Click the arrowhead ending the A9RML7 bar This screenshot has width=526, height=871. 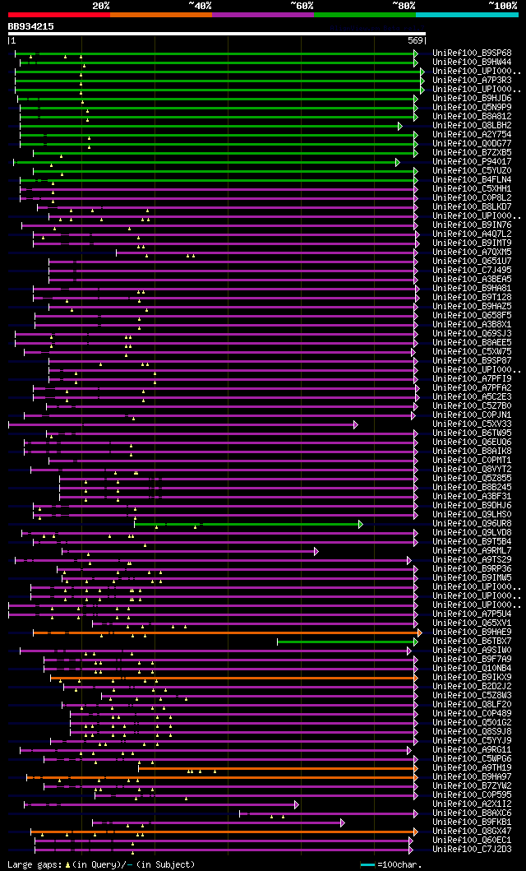(x=316, y=551)
